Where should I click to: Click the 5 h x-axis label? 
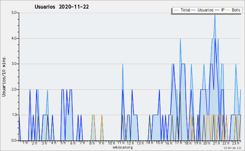tap(63, 143)
